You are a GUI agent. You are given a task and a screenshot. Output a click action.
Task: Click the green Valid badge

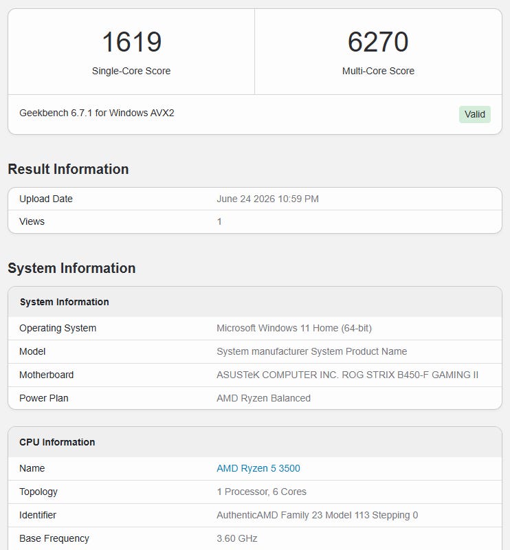pyautogui.click(x=474, y=114)
